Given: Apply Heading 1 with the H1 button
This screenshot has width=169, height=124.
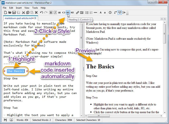Looking at the screenshot, I should pyautogui.click(x=68, y=12).
